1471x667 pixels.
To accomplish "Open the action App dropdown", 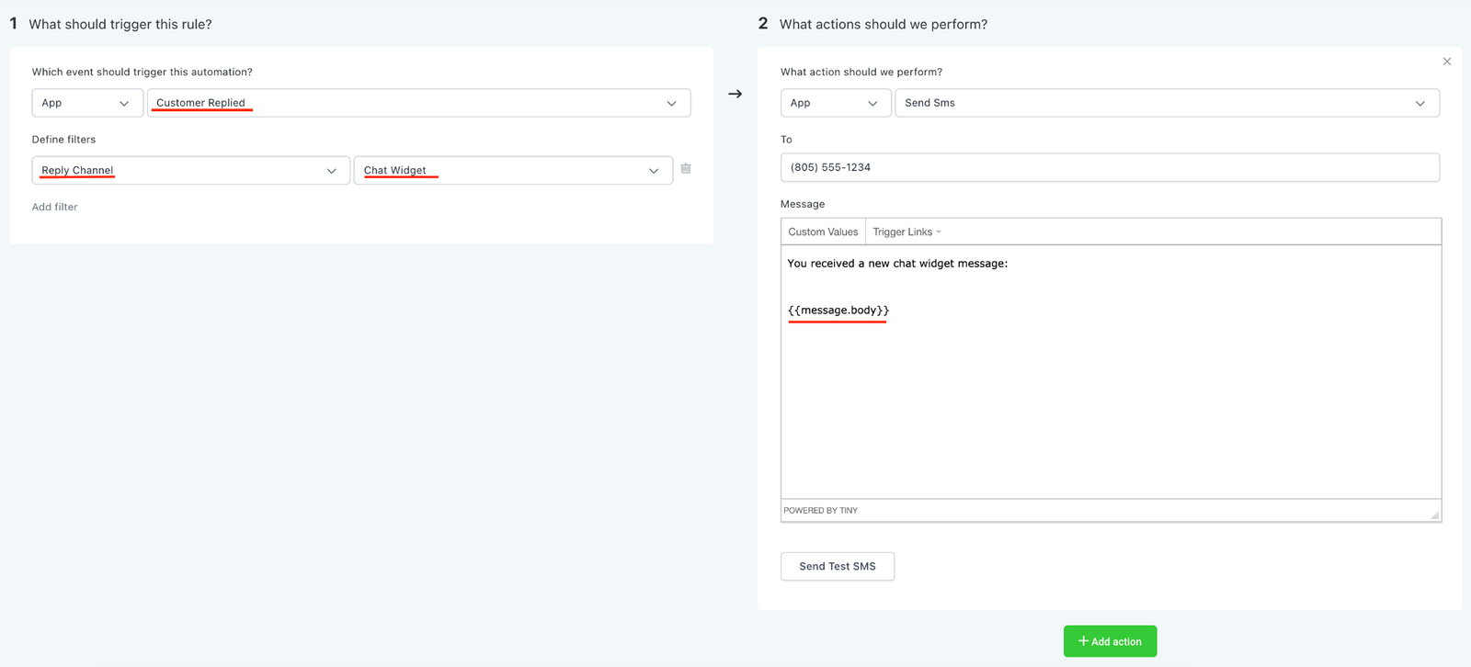I will point(836,103).
